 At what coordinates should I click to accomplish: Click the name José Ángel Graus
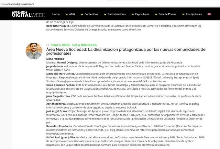tap(57, 111)
